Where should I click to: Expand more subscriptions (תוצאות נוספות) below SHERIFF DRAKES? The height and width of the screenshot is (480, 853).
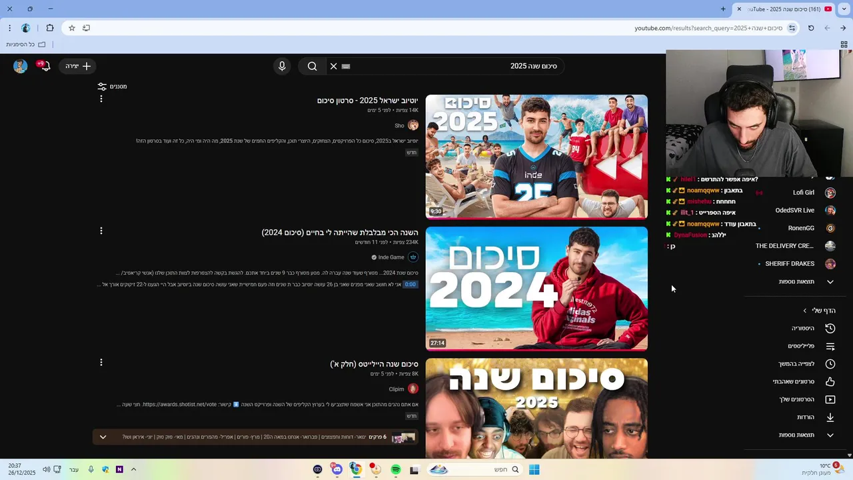coord(794,281)
